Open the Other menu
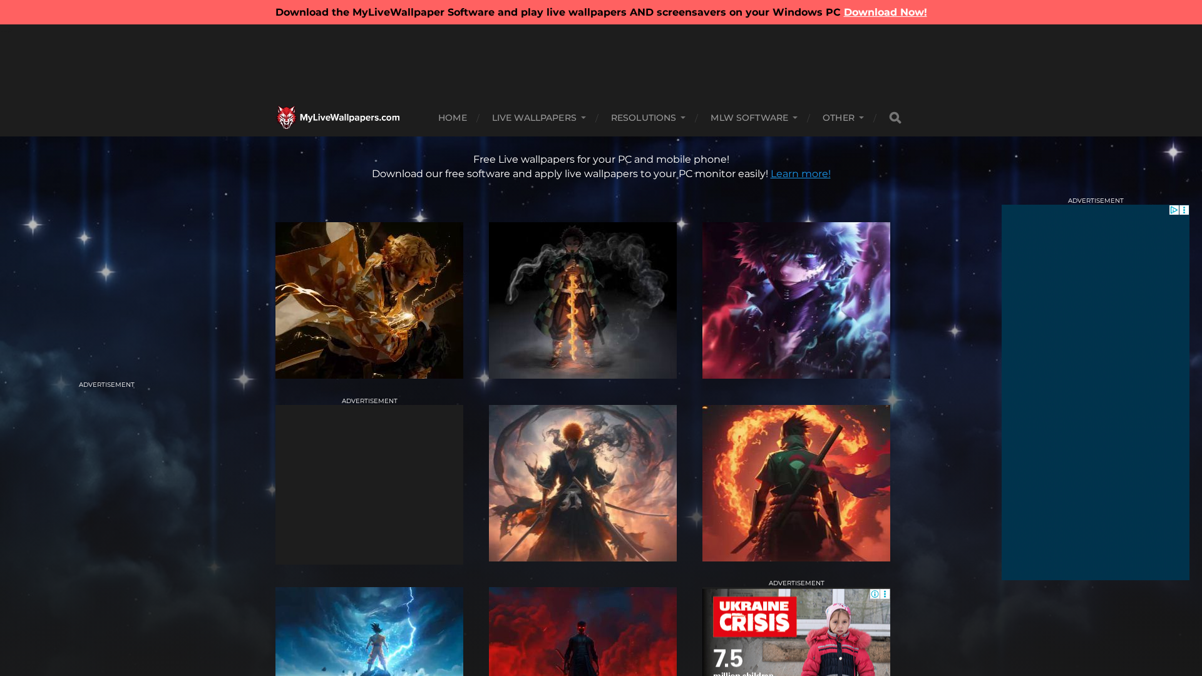 click(843, 118)
